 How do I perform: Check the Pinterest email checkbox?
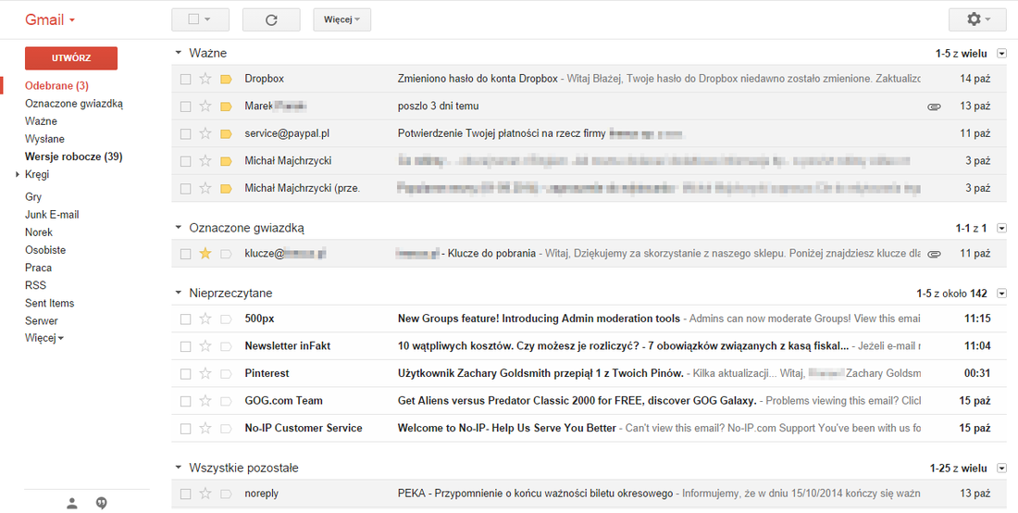186,374
